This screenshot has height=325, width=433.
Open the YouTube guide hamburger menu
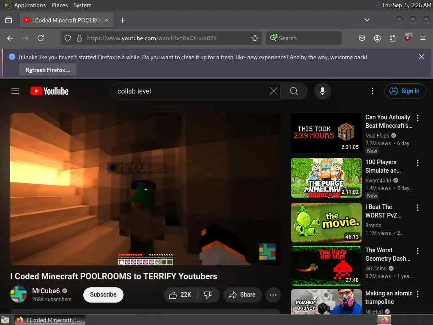pyautogui.click(x=15, y=91)
